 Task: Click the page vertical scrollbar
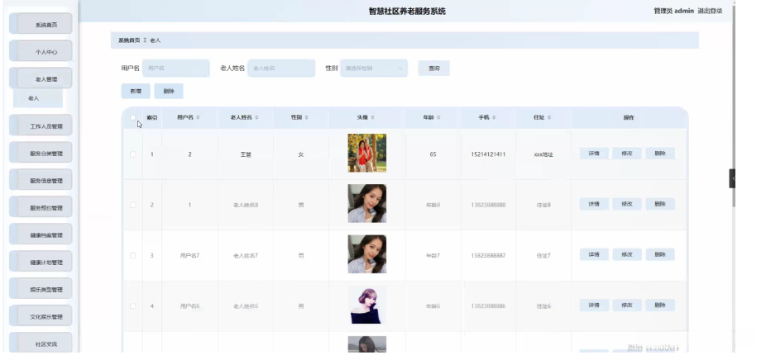(733, 107)
